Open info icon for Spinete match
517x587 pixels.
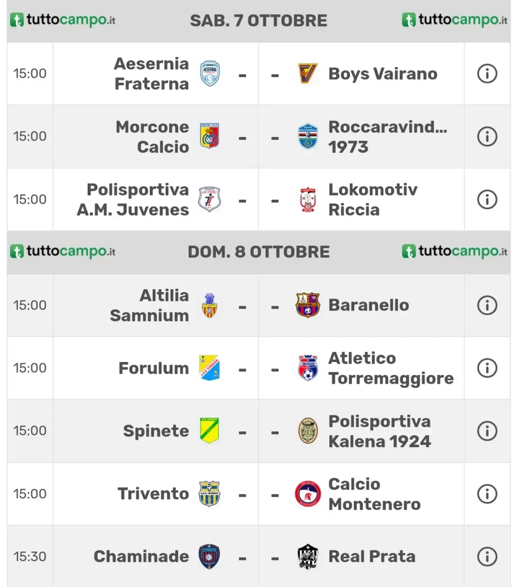(487, 431)
